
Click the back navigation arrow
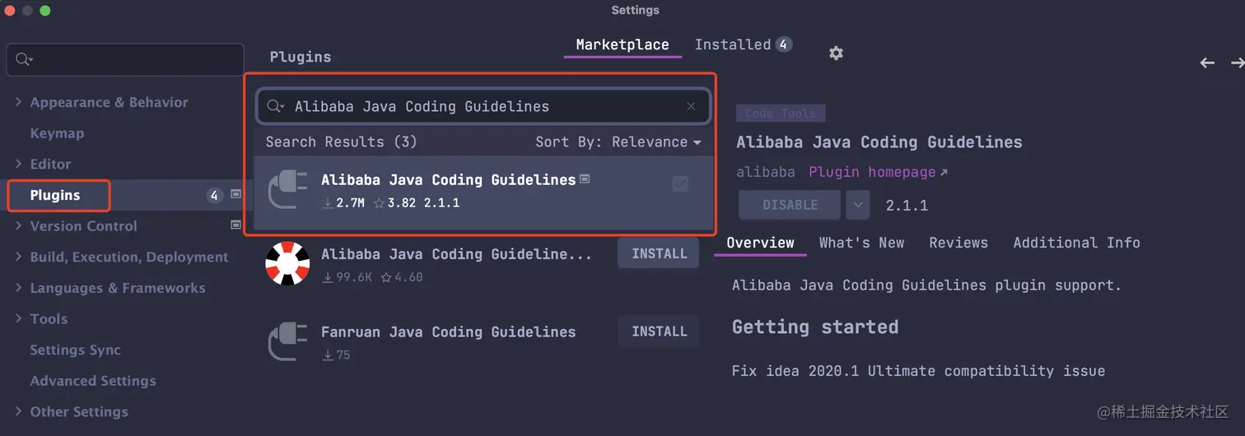[1207, 63]
